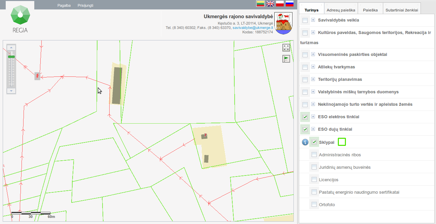The image size is (436, 224).
Task: Enable Juridinių asmenų buveinės layer
Action: click(314, 167)
